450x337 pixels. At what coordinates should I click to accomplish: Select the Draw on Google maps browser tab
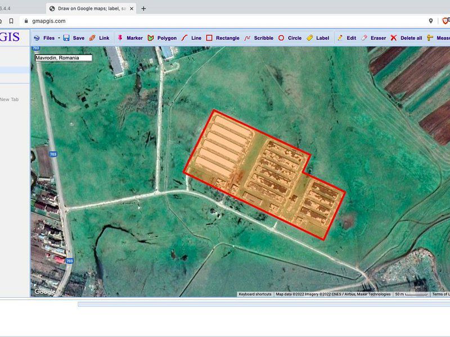90,8
